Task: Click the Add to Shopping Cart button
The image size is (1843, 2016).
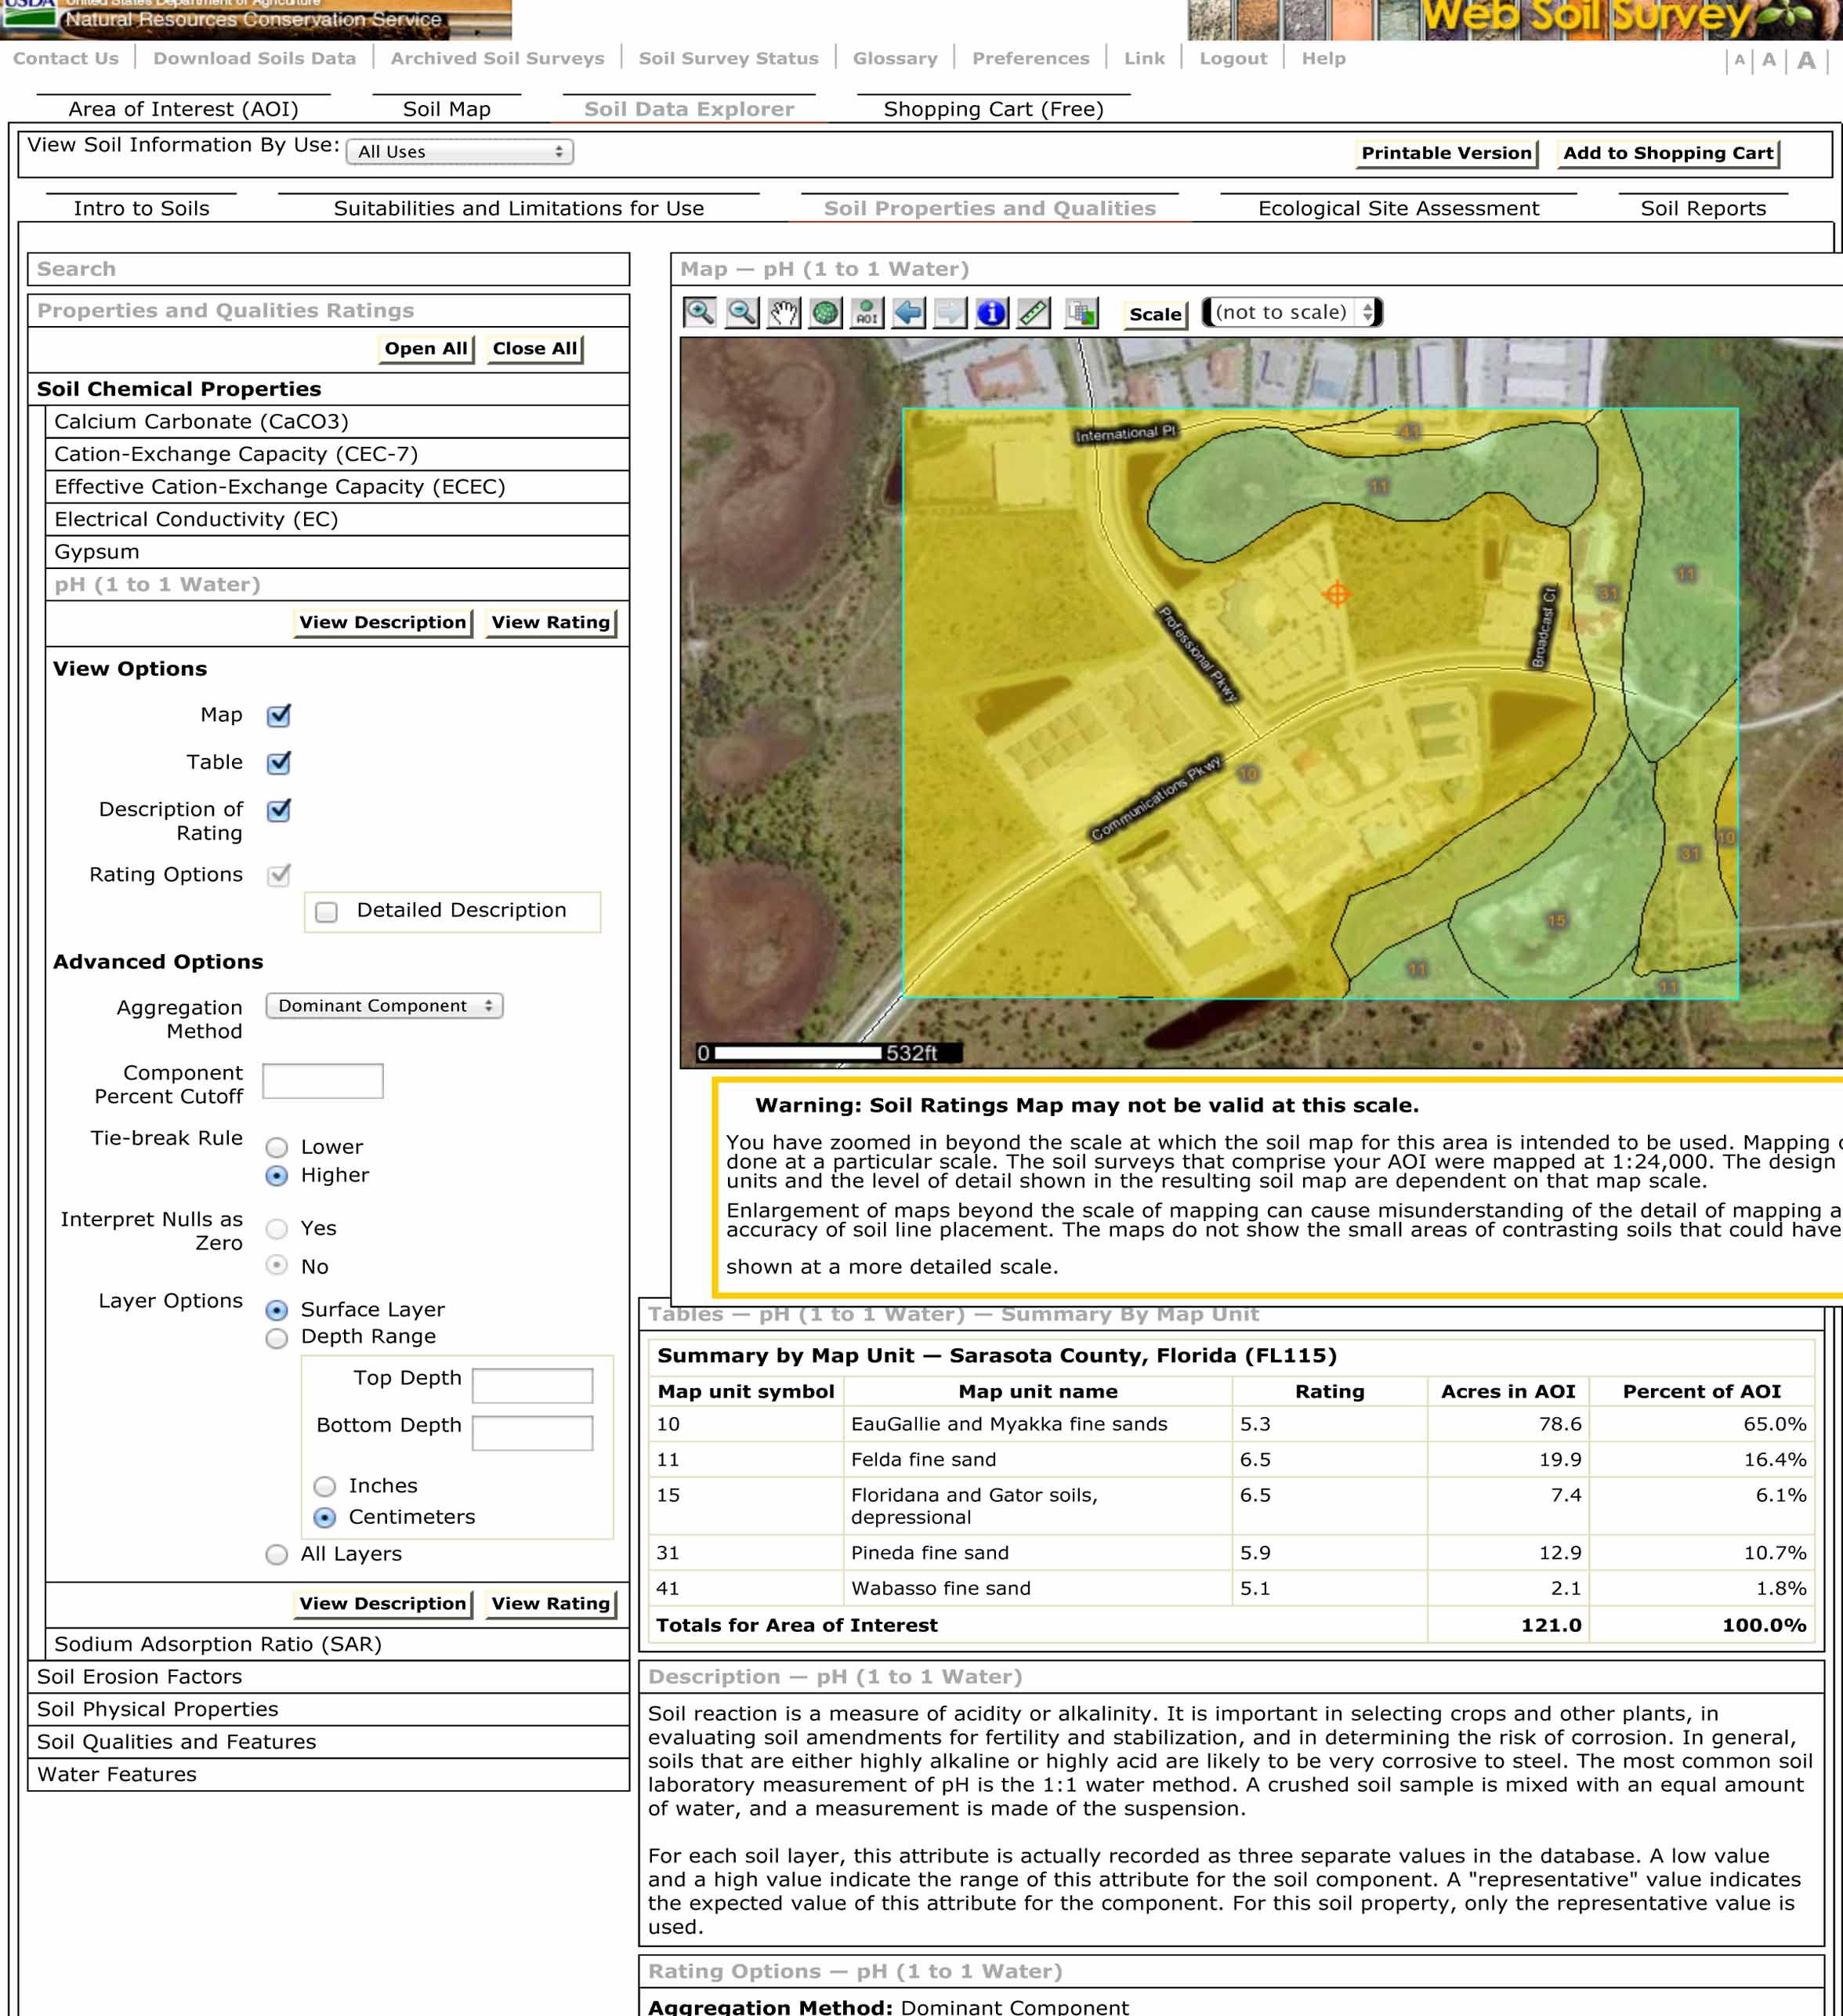Action: coord(1667,153)
